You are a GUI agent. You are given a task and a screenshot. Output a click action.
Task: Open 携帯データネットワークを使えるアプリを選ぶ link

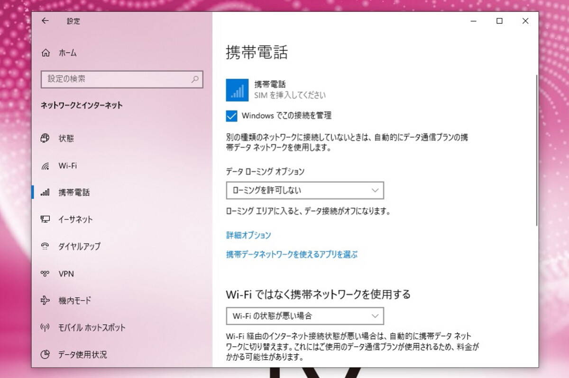pos(292,255)
